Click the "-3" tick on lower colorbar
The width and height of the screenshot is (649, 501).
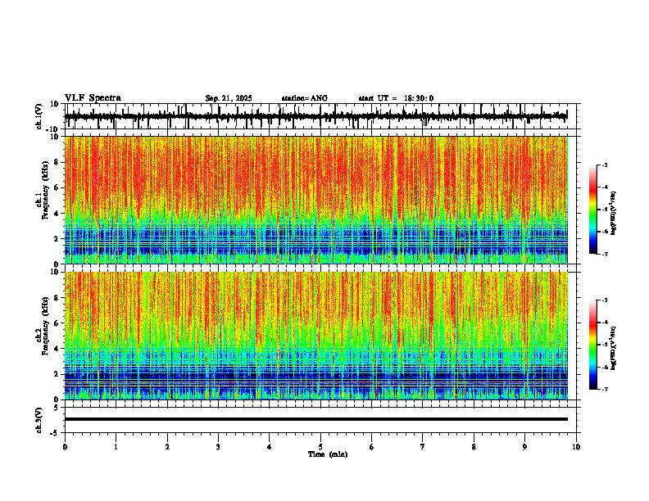tap(604, 300)
